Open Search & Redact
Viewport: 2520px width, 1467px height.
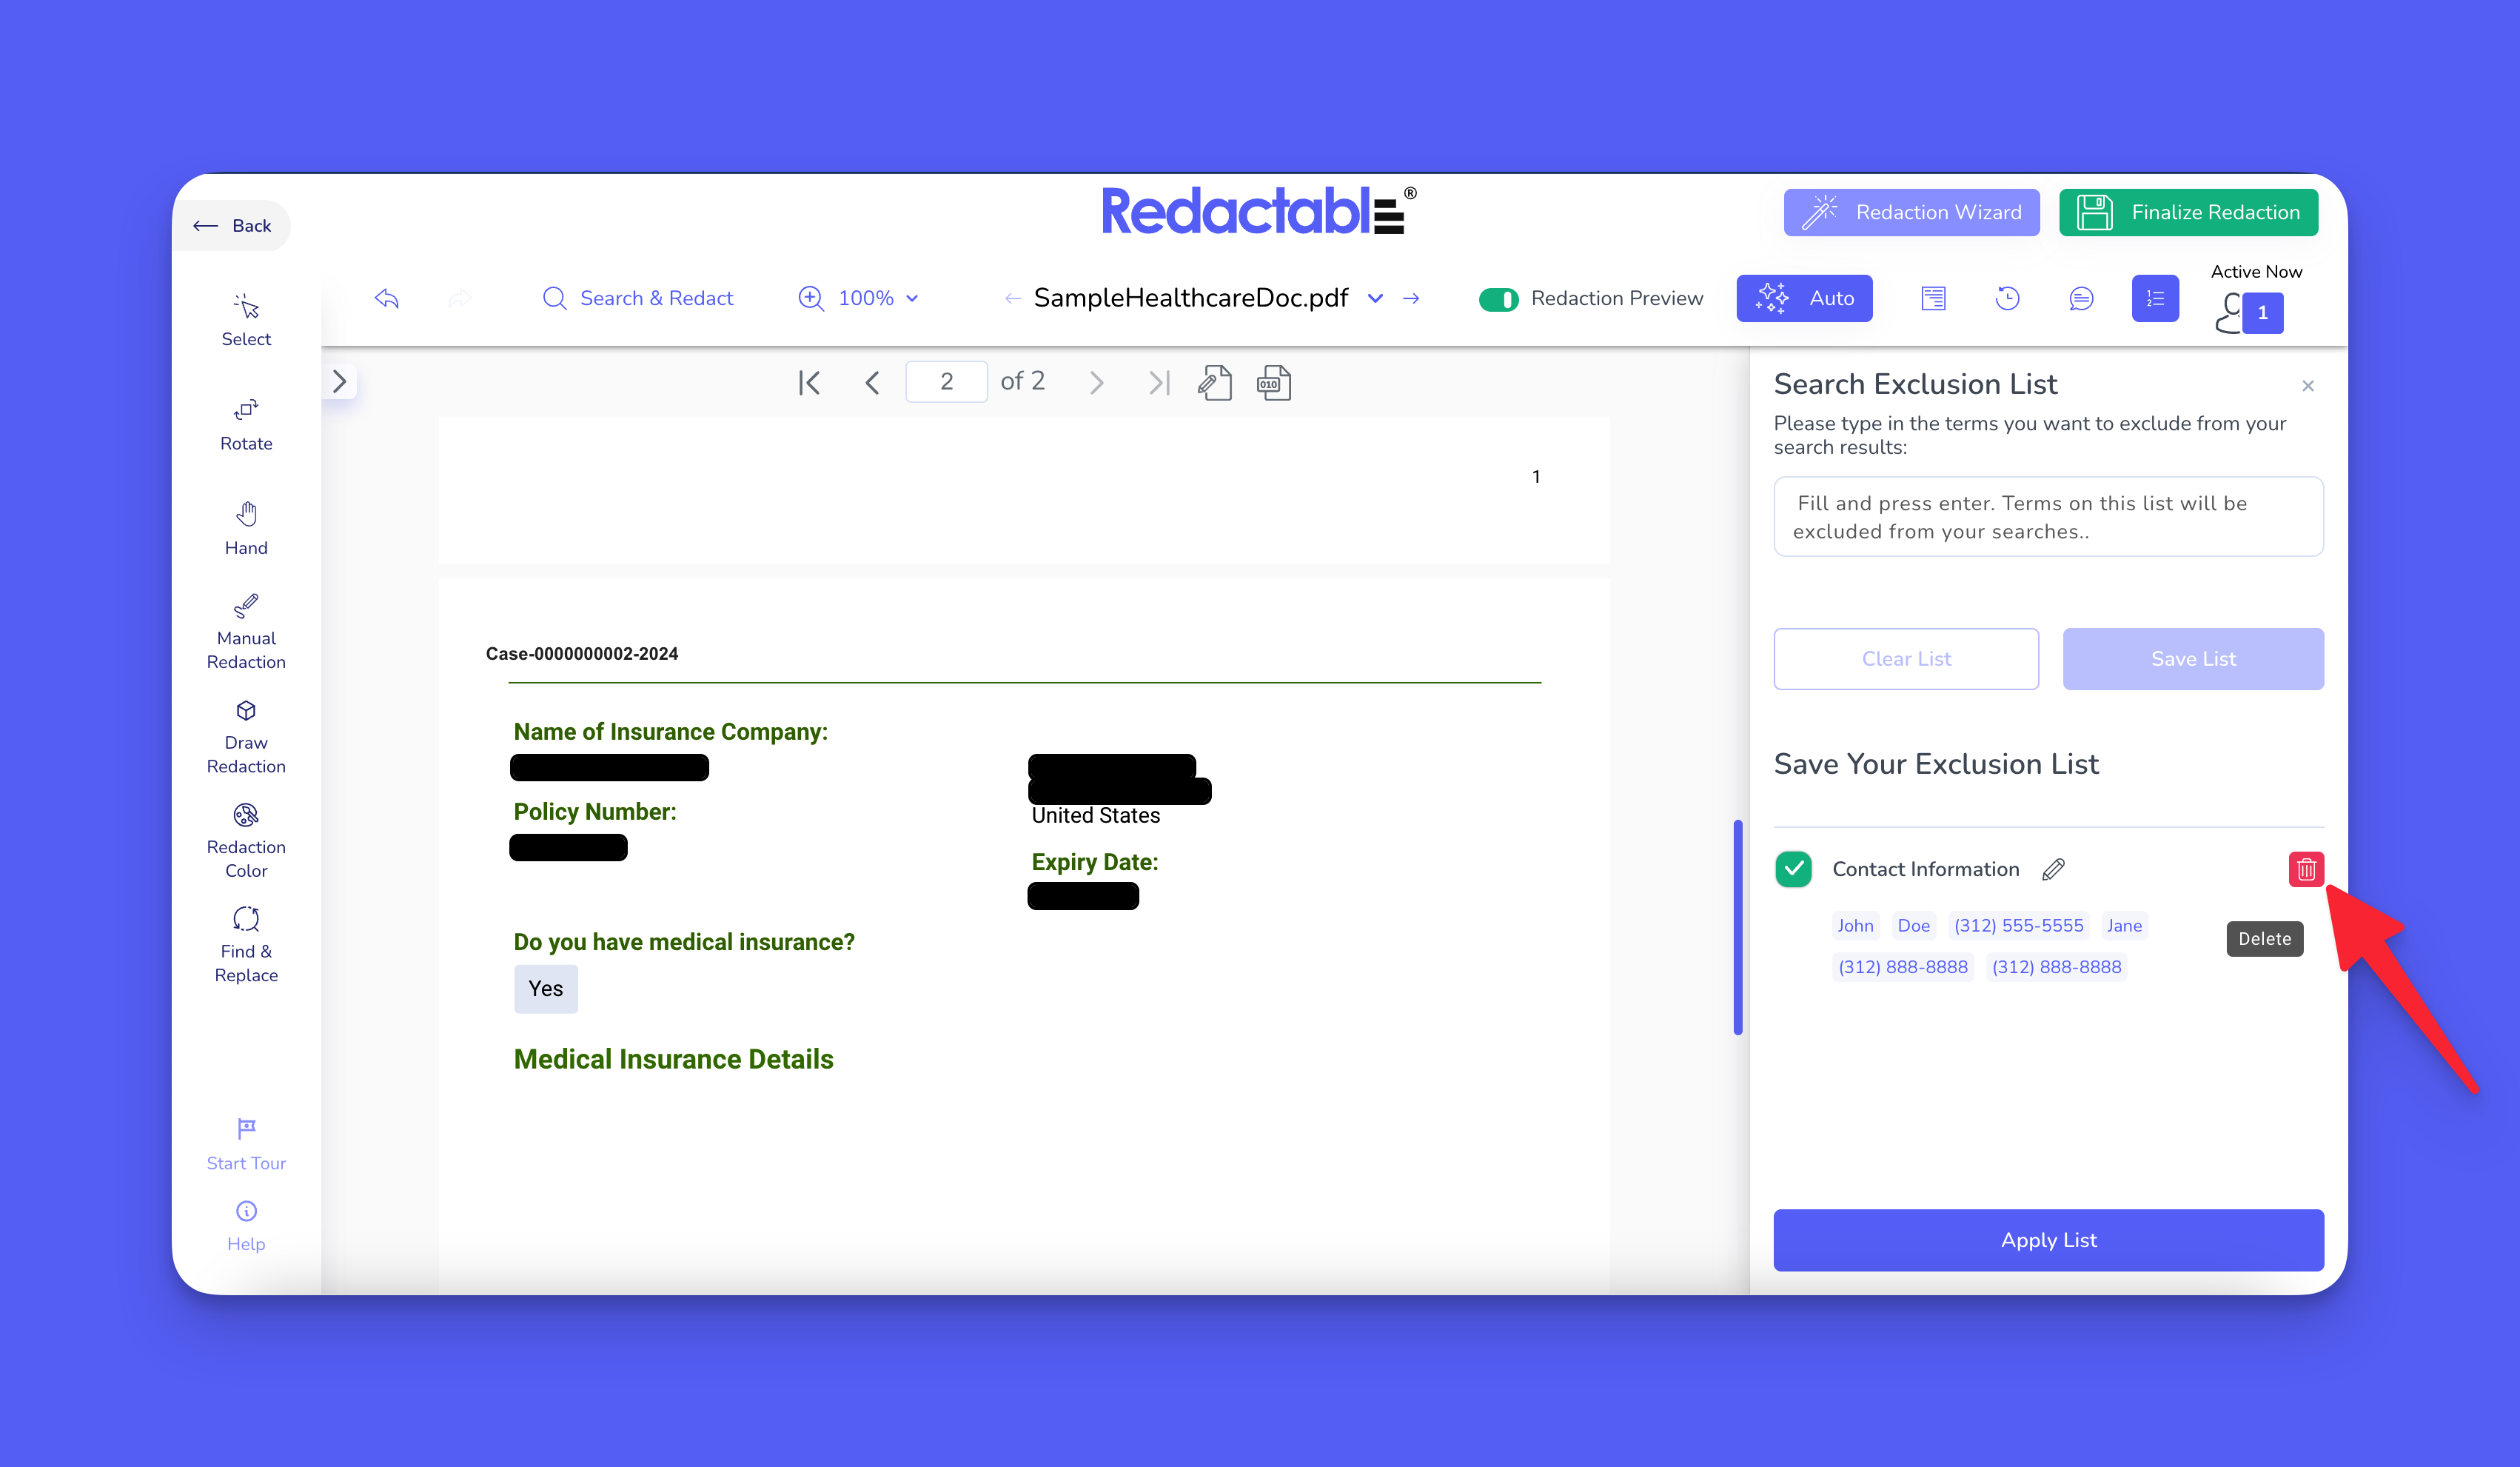tap(638, 298)
